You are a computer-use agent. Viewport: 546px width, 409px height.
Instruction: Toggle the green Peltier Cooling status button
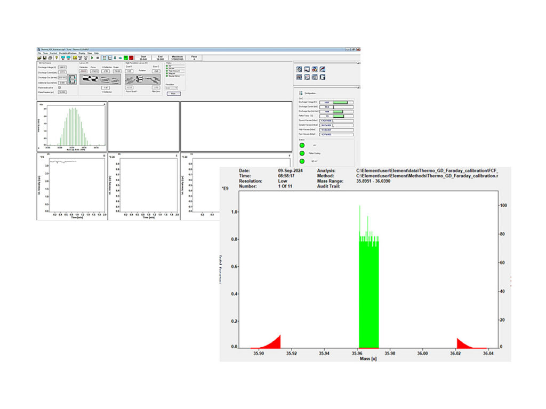(x=302, y=153)
